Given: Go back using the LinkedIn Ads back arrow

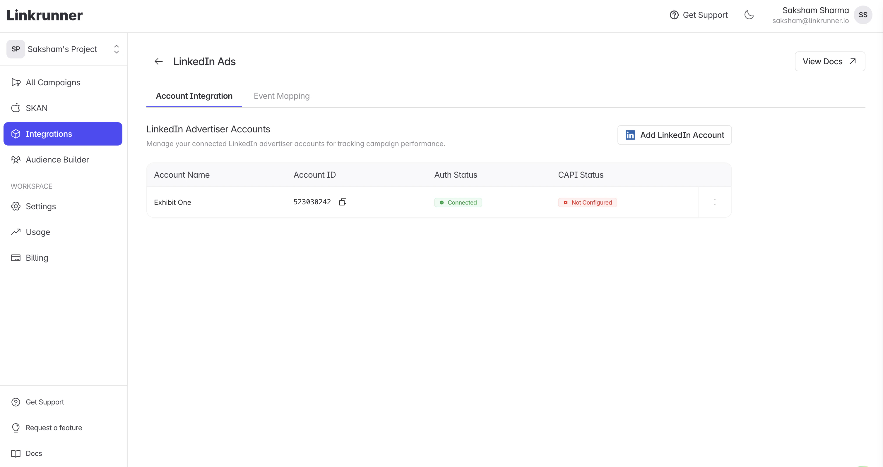Looking at the screenshot, I should pyautogui.click(x=158, y=61).
